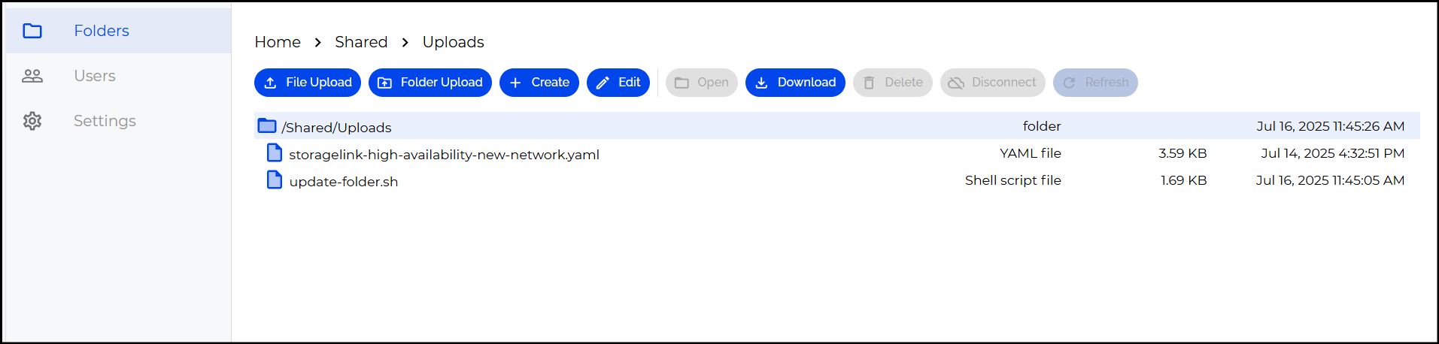Click the Download button
The width and height of the screenshot is (1439, 344).
tap(795, 83)
